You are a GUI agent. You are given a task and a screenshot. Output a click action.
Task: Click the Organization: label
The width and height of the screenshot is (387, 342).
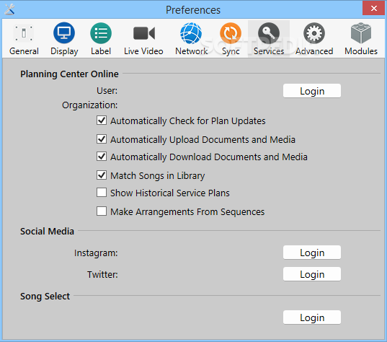[90, 105]
